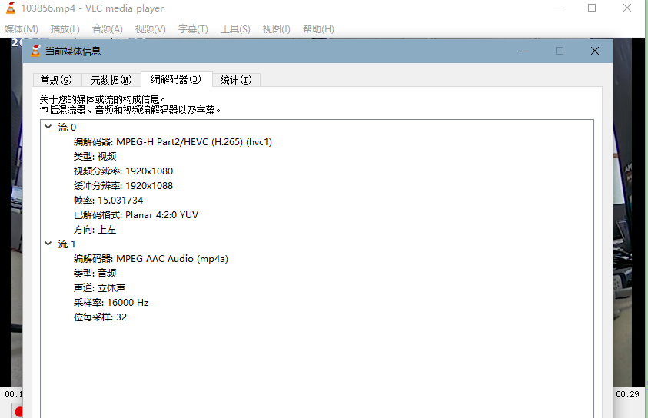Switch to the 元数据(M) tab
Viewport: 648px width, 418px height.
[x=111, y=80]
